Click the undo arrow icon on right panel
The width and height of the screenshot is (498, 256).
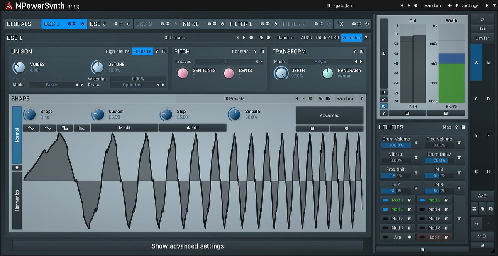click(476, 223)
